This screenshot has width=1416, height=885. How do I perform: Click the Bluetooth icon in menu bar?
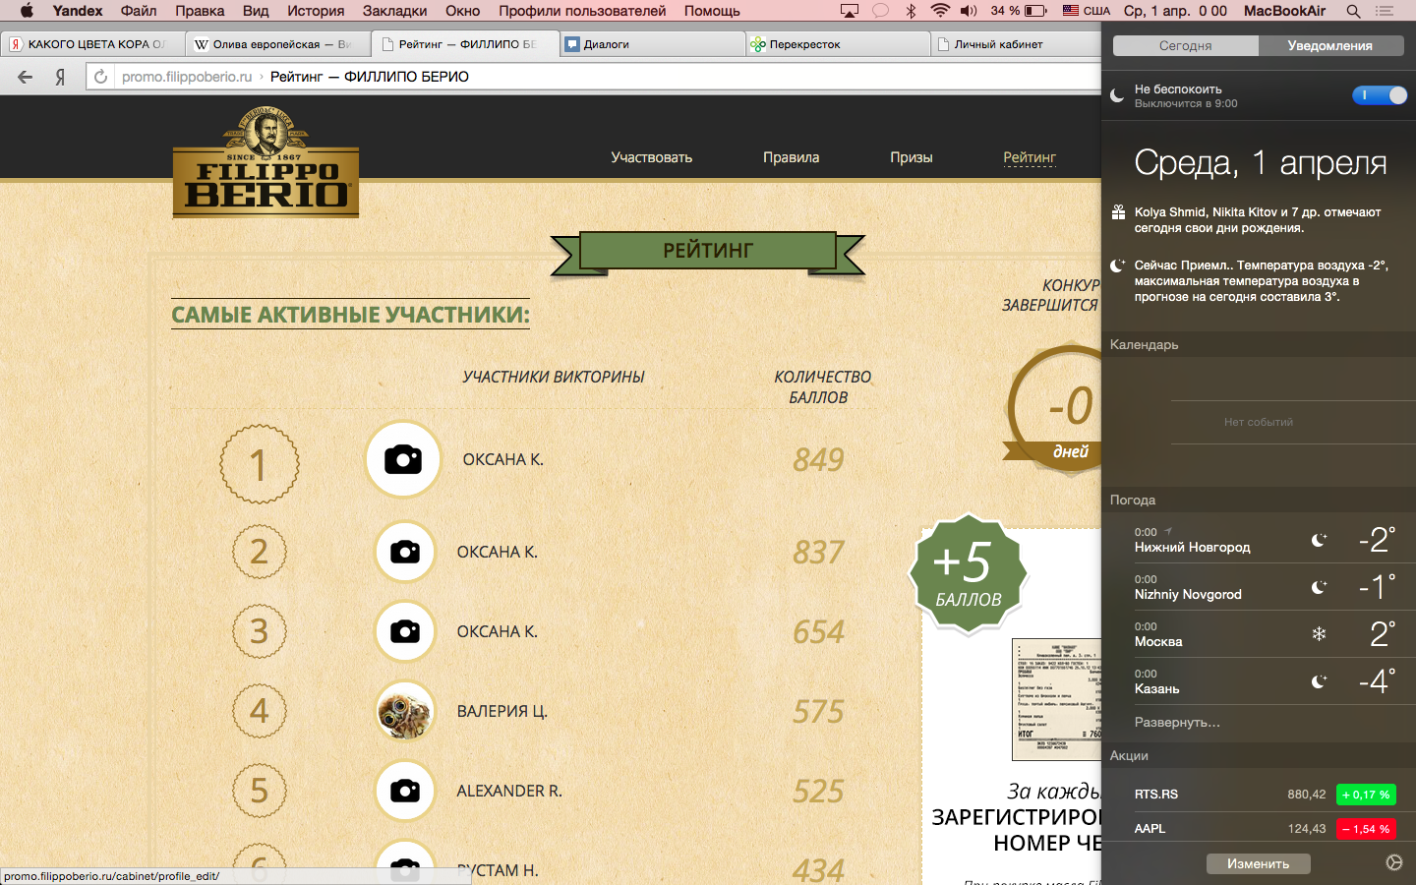(911, 11)
